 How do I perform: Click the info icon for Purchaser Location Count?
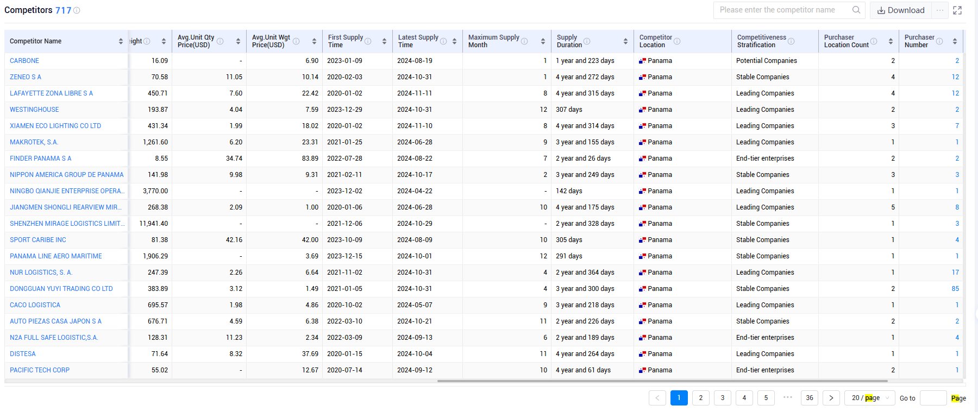(x=874, y=41)
